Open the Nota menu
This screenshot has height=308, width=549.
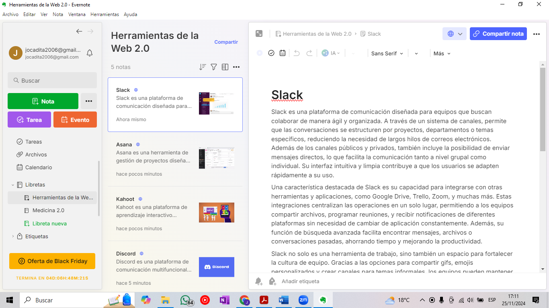(x=58, y=14)
